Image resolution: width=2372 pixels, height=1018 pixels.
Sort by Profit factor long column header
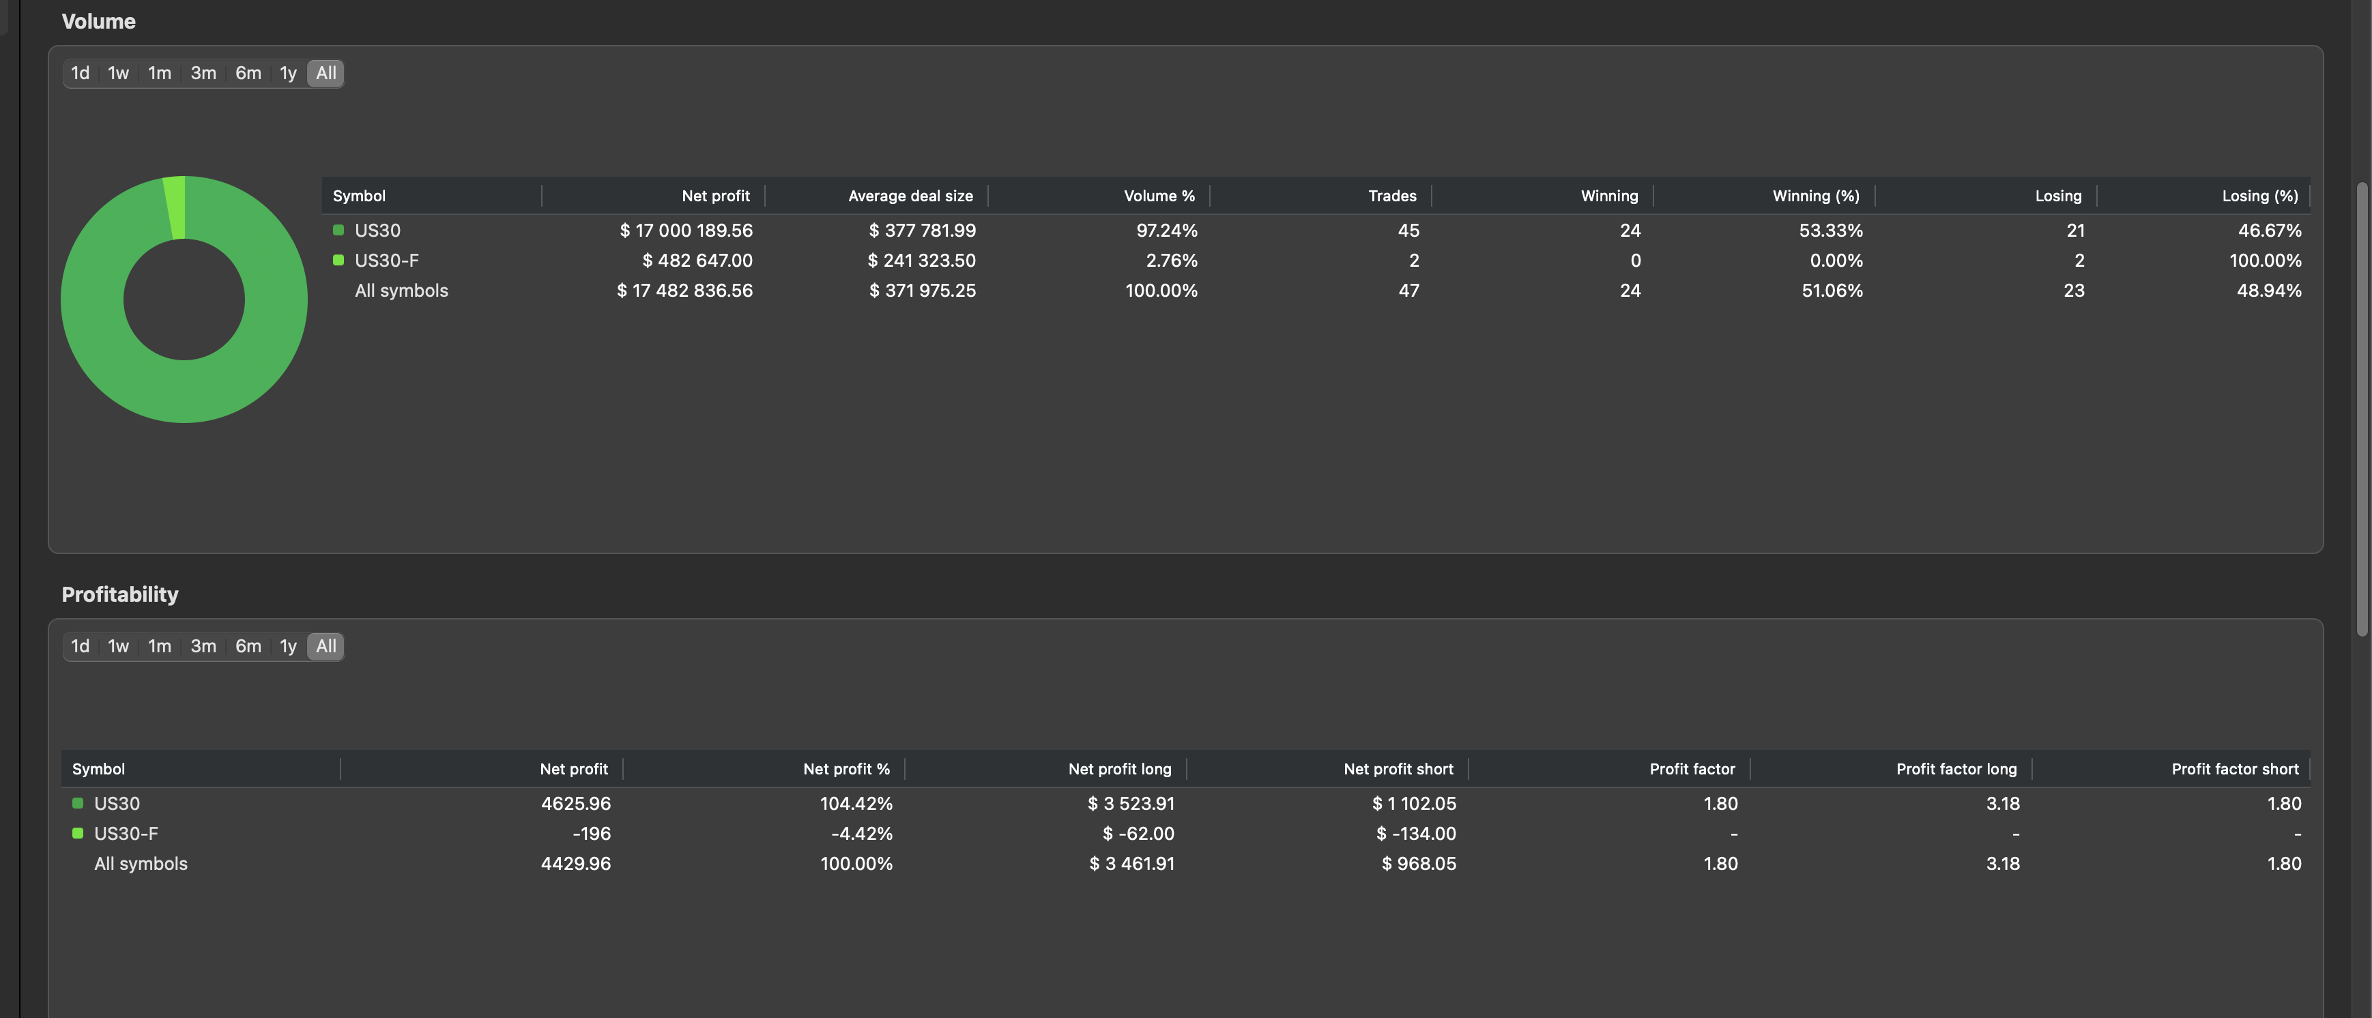1955,768
